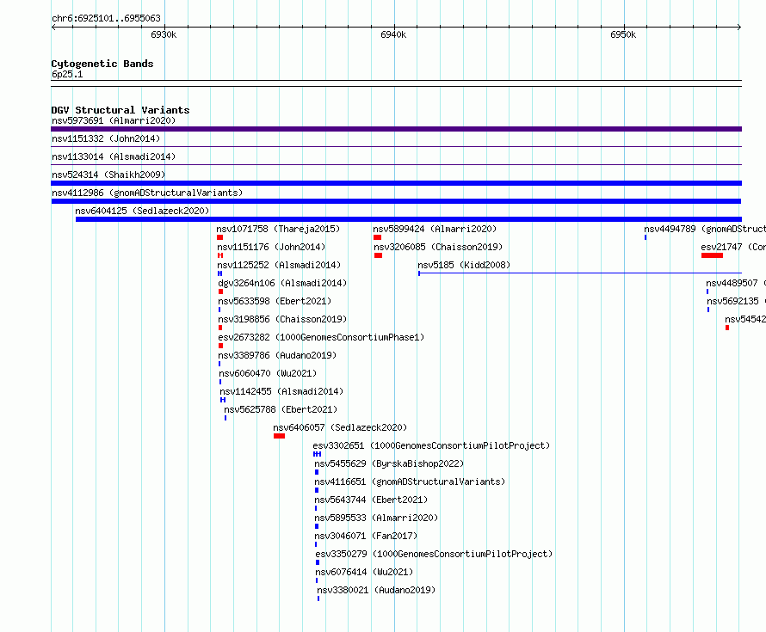
Task: Click the nsv4494789 blue glyph
Action: 646,237
